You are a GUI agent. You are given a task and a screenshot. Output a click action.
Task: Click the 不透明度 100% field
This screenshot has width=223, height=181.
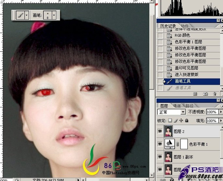[212, 112]
